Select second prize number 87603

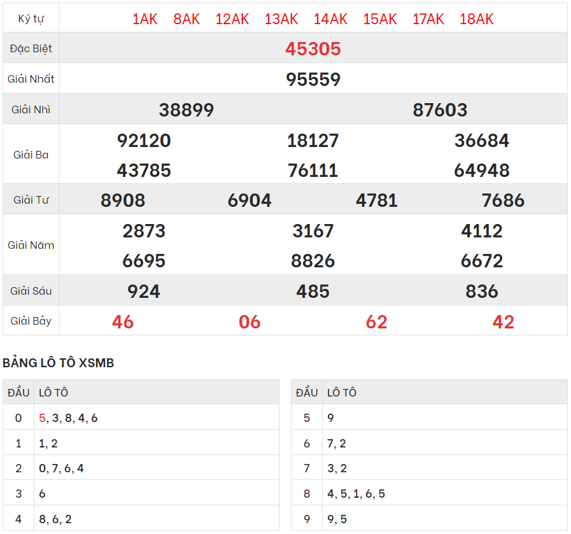coord(440,110)
